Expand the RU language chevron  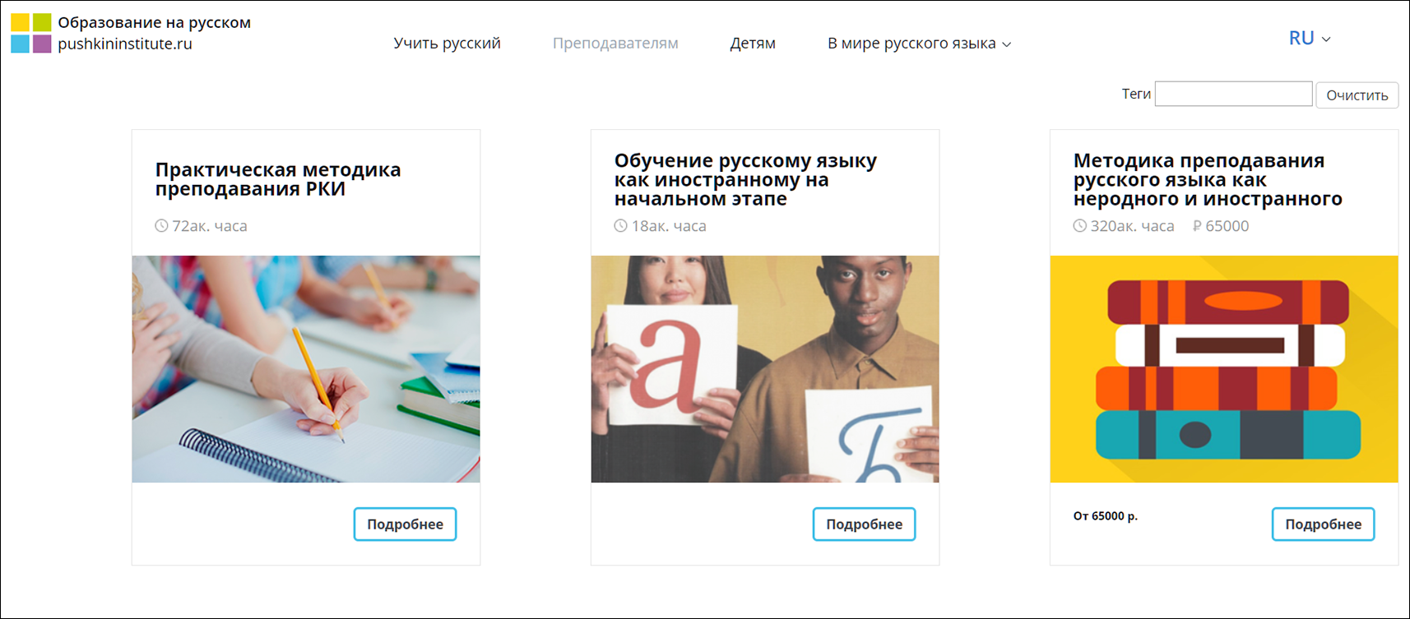pyautogui.click(x=1326, y=39)
